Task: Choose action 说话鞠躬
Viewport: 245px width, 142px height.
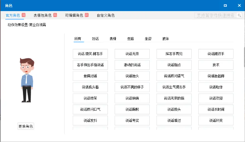Action: pyautogui.click(x=132, y=109)
